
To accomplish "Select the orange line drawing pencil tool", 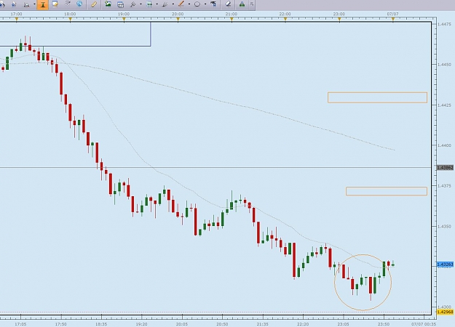I will (181, 4).
